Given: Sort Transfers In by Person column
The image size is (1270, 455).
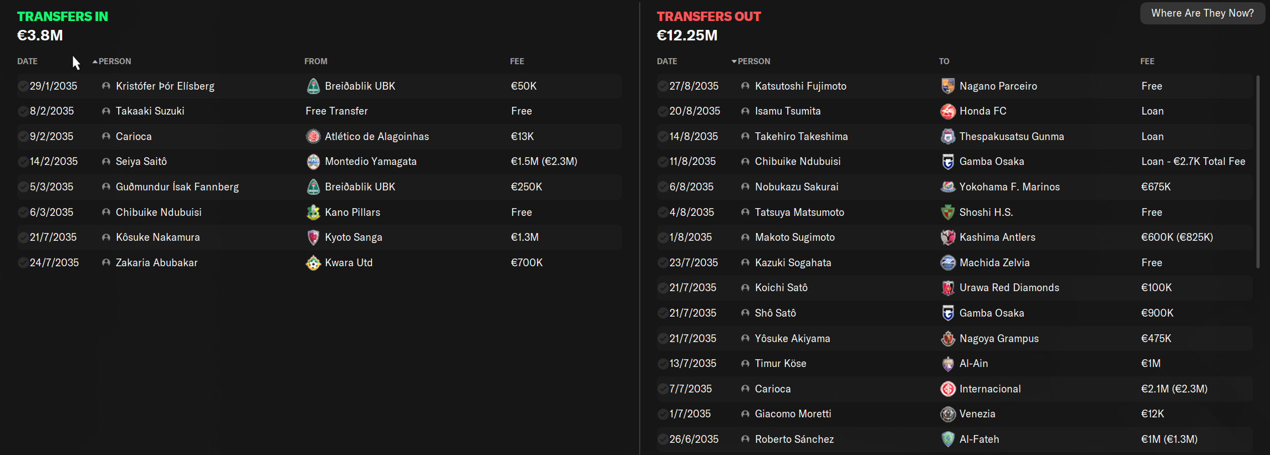Looking at the screenshot, I should pyautogui.click(x=112, y=61).
